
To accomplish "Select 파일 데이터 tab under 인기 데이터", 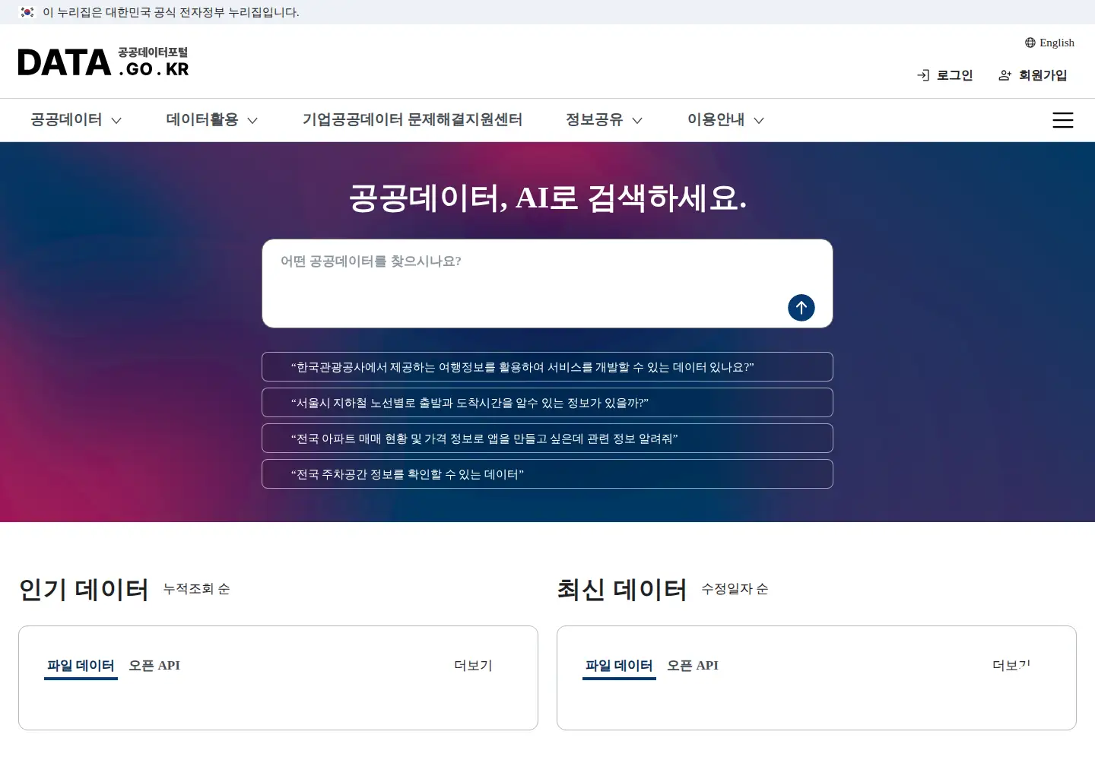I will pos(81,666).
